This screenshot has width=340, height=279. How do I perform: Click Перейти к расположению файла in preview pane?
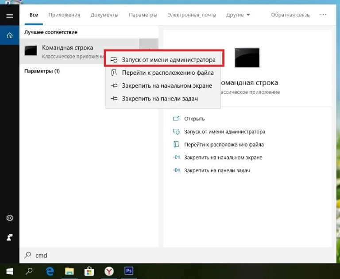pos(218,144)
